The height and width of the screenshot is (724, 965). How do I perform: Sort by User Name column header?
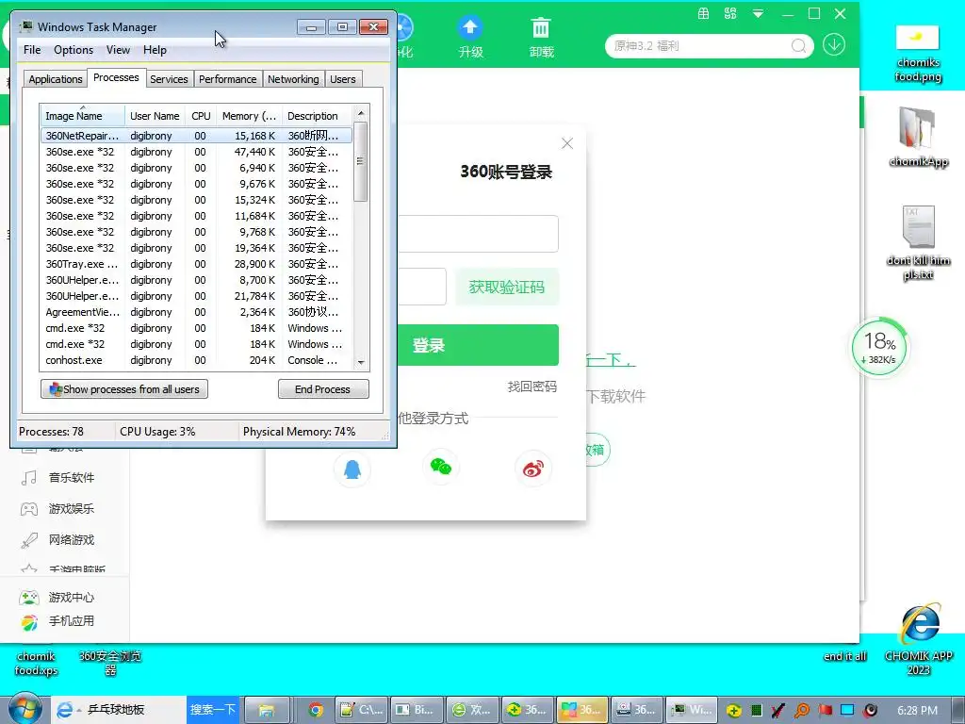tap(155, 116)
